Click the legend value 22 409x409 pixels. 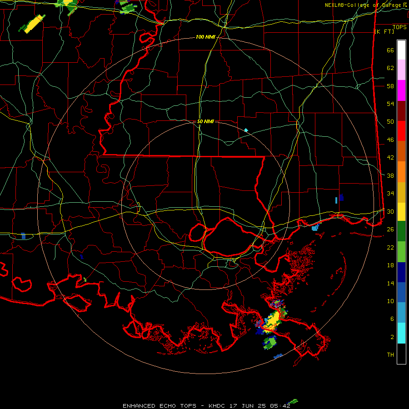click(390, 247)
